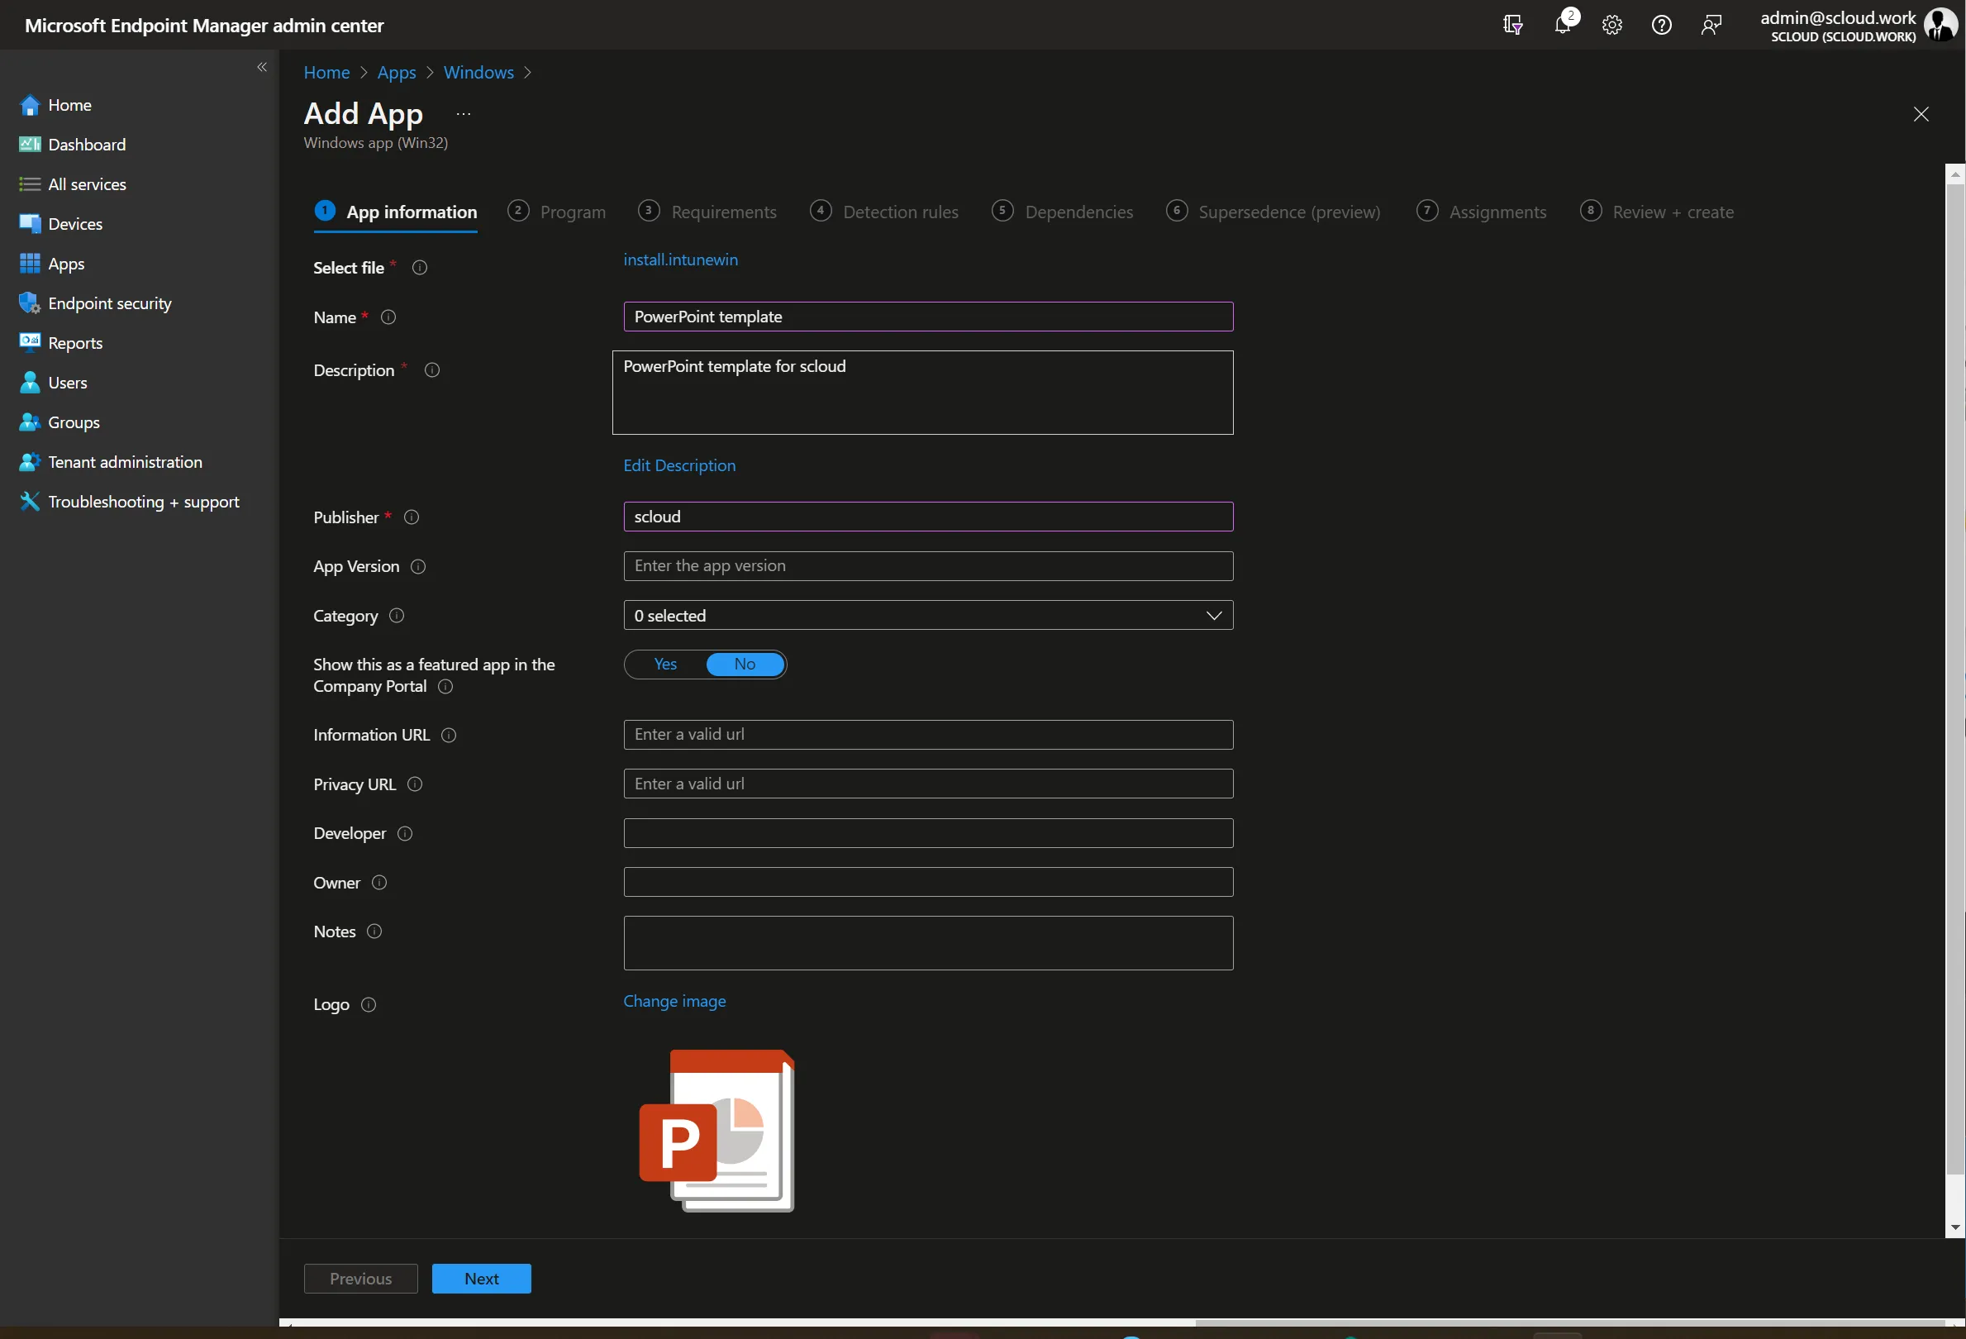Go to the Apps breadcrumb link
Image resolution: width=1966 pixels, height=1339 pixels.
point(397,73)
